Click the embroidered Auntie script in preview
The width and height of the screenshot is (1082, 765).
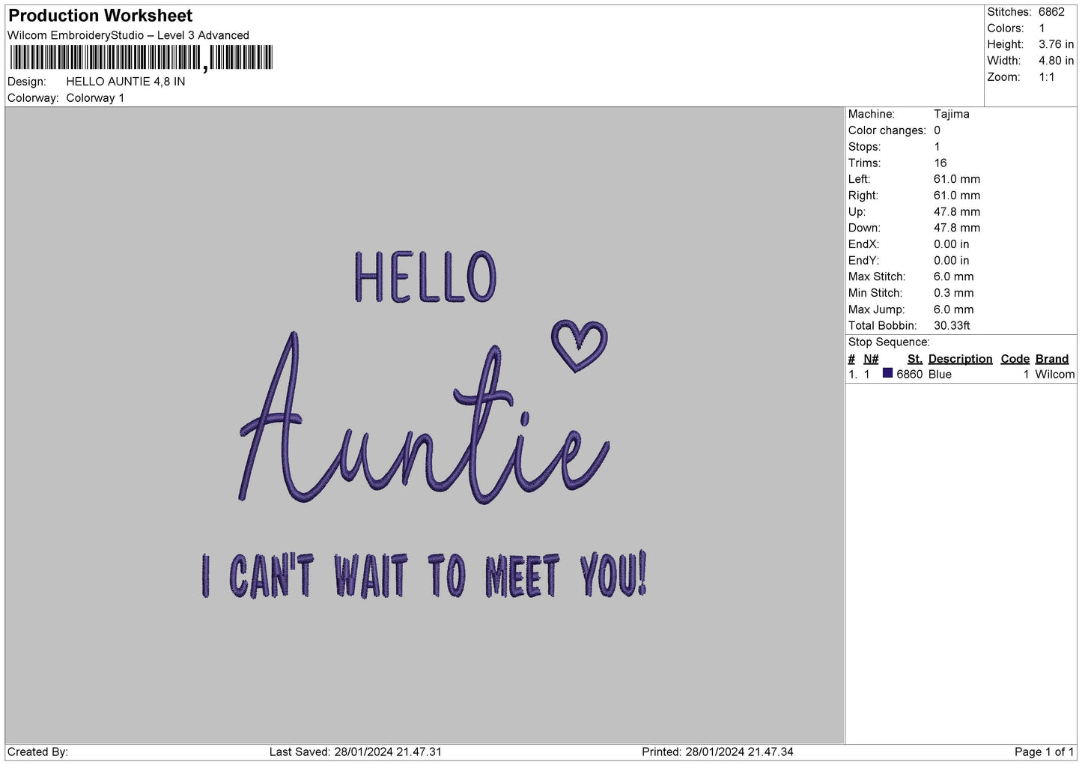tap(423, 420)
